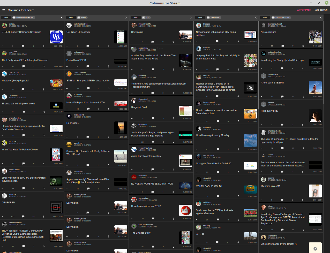The image size is (330, 253).
Task: Upvote "Binance started full power down"
Action: coord(2,112)
